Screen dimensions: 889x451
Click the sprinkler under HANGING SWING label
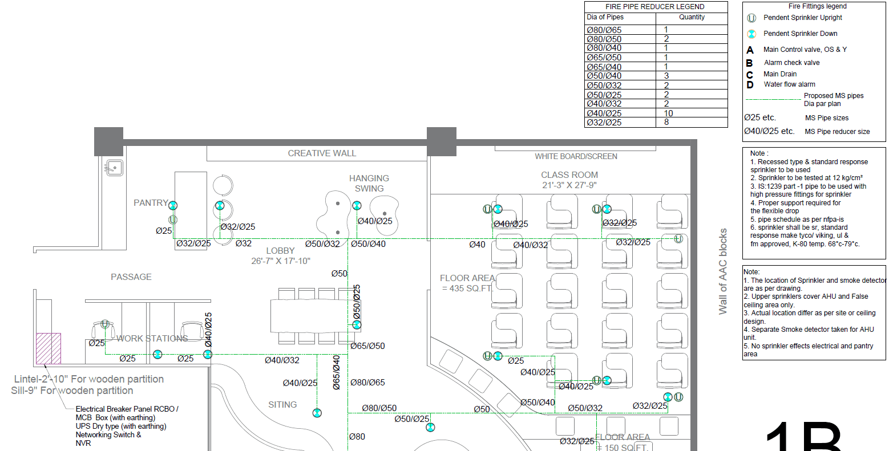click(357, 206)
